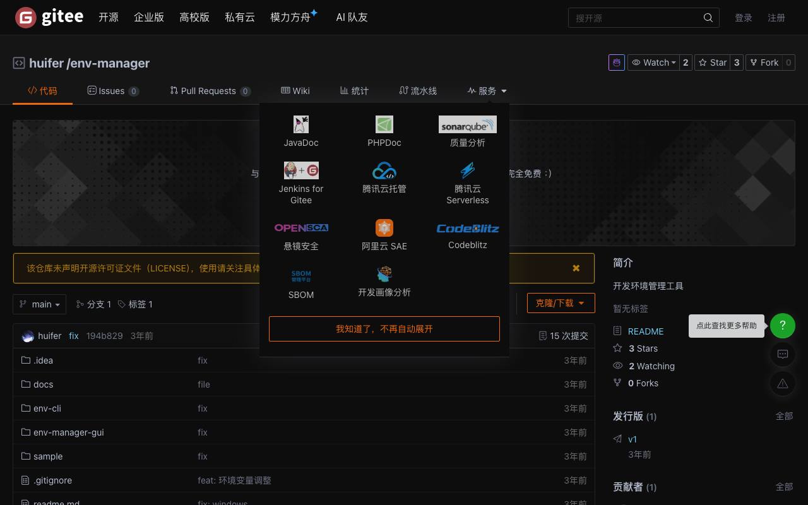Open the 开发画像分析 icon
This screenshot has height=505, width=808.
(384, 274)
